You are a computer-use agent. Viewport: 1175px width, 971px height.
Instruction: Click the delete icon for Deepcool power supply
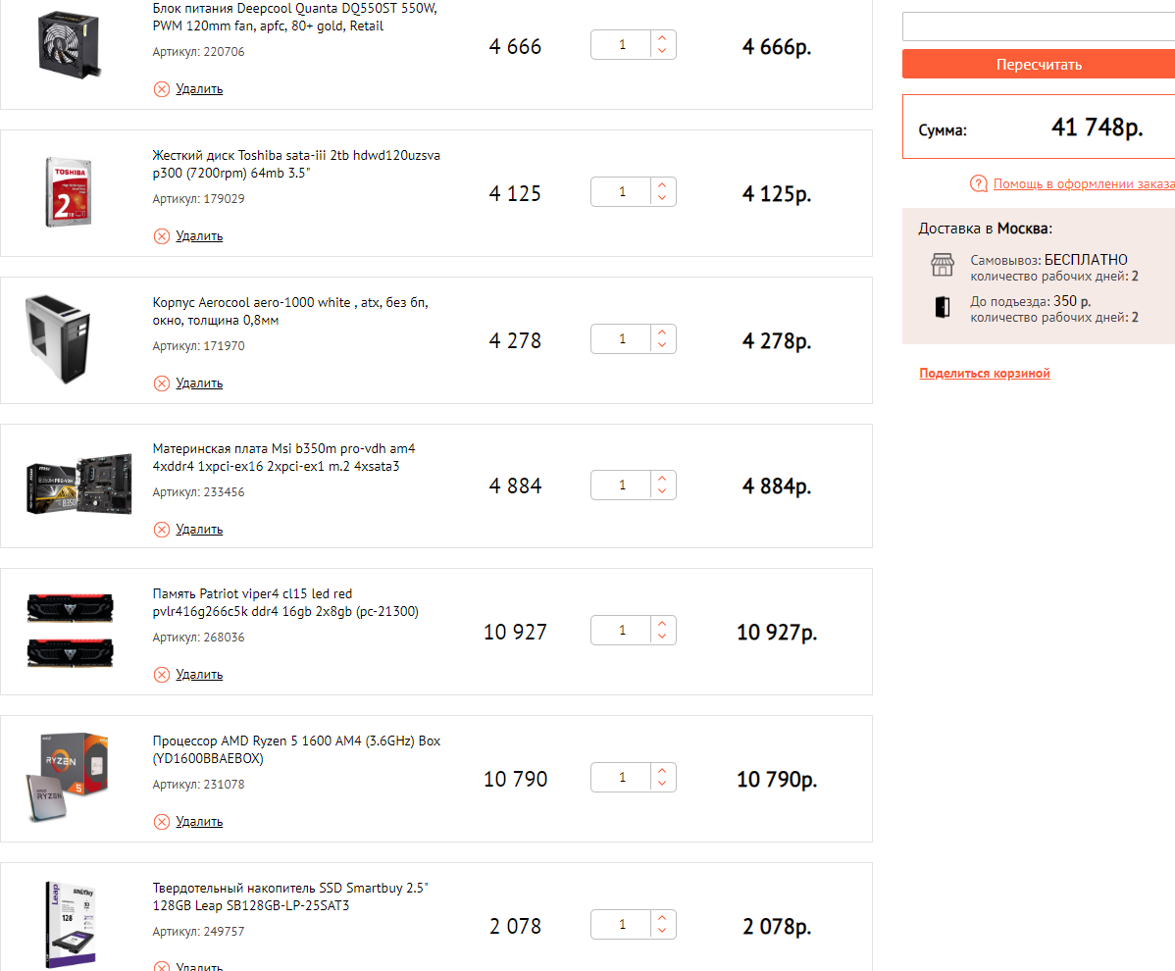pyautogui.click(x=162, y=89)
